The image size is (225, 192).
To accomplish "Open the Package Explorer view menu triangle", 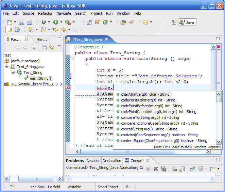I will point(59,47).
